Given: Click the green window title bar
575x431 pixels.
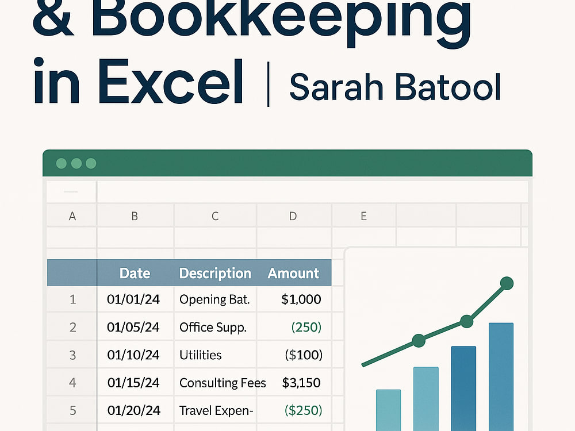Looking at the screenshot, I should click(x=287, y=163).
